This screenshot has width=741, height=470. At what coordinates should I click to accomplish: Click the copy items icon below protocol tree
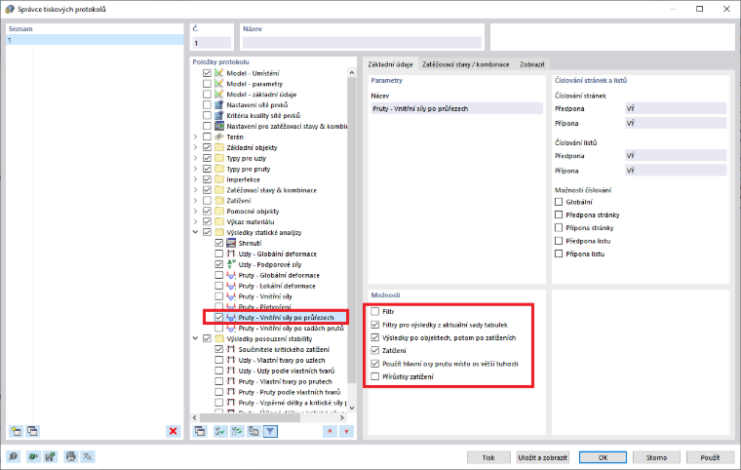[201, 431]
